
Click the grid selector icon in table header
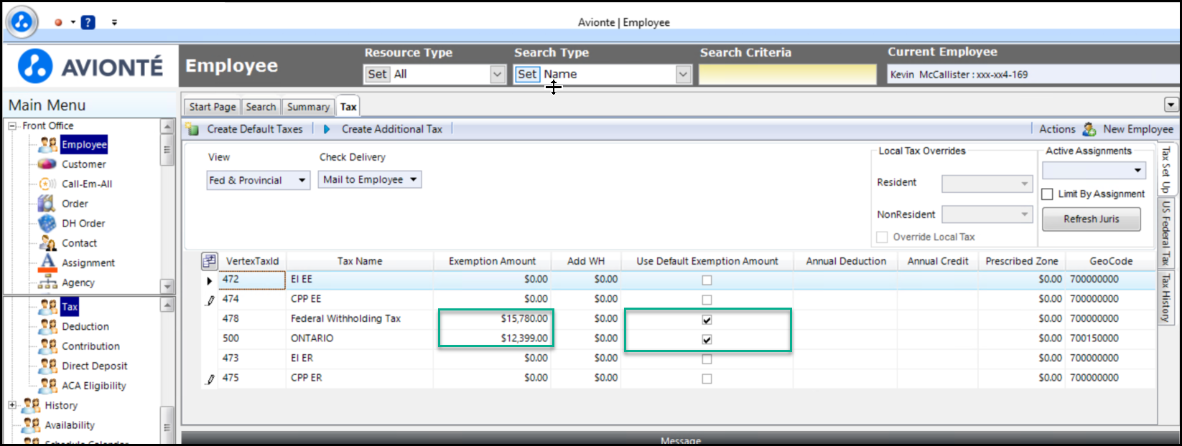pos(209,261)
